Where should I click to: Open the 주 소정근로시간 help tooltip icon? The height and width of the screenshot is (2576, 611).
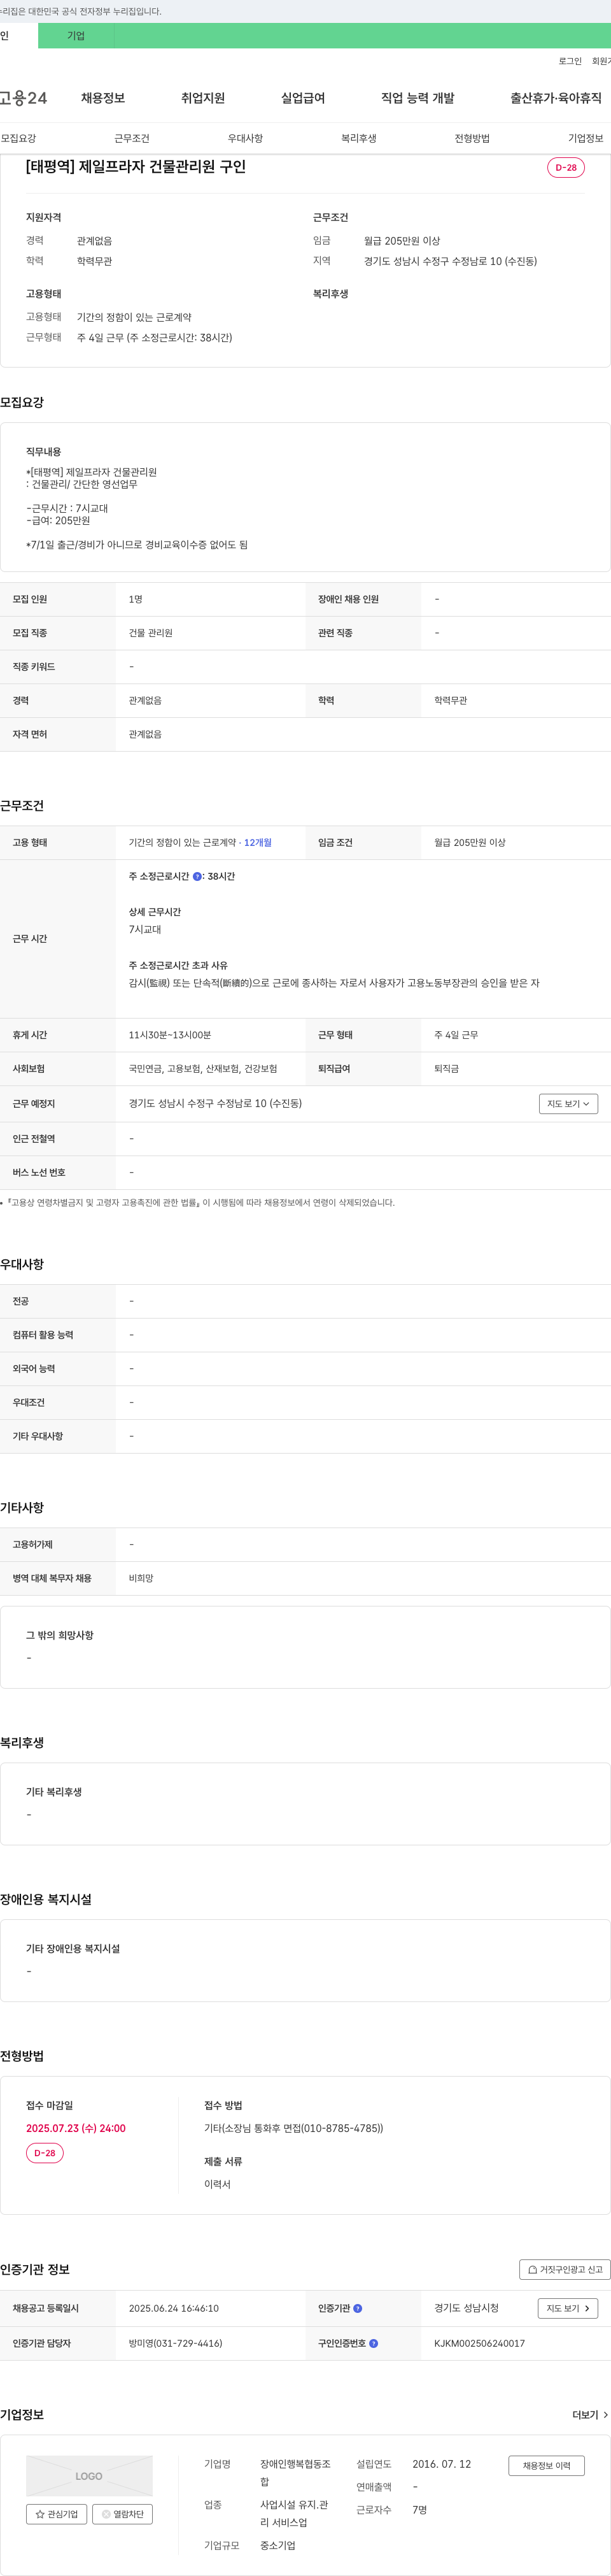coord(197,877)
